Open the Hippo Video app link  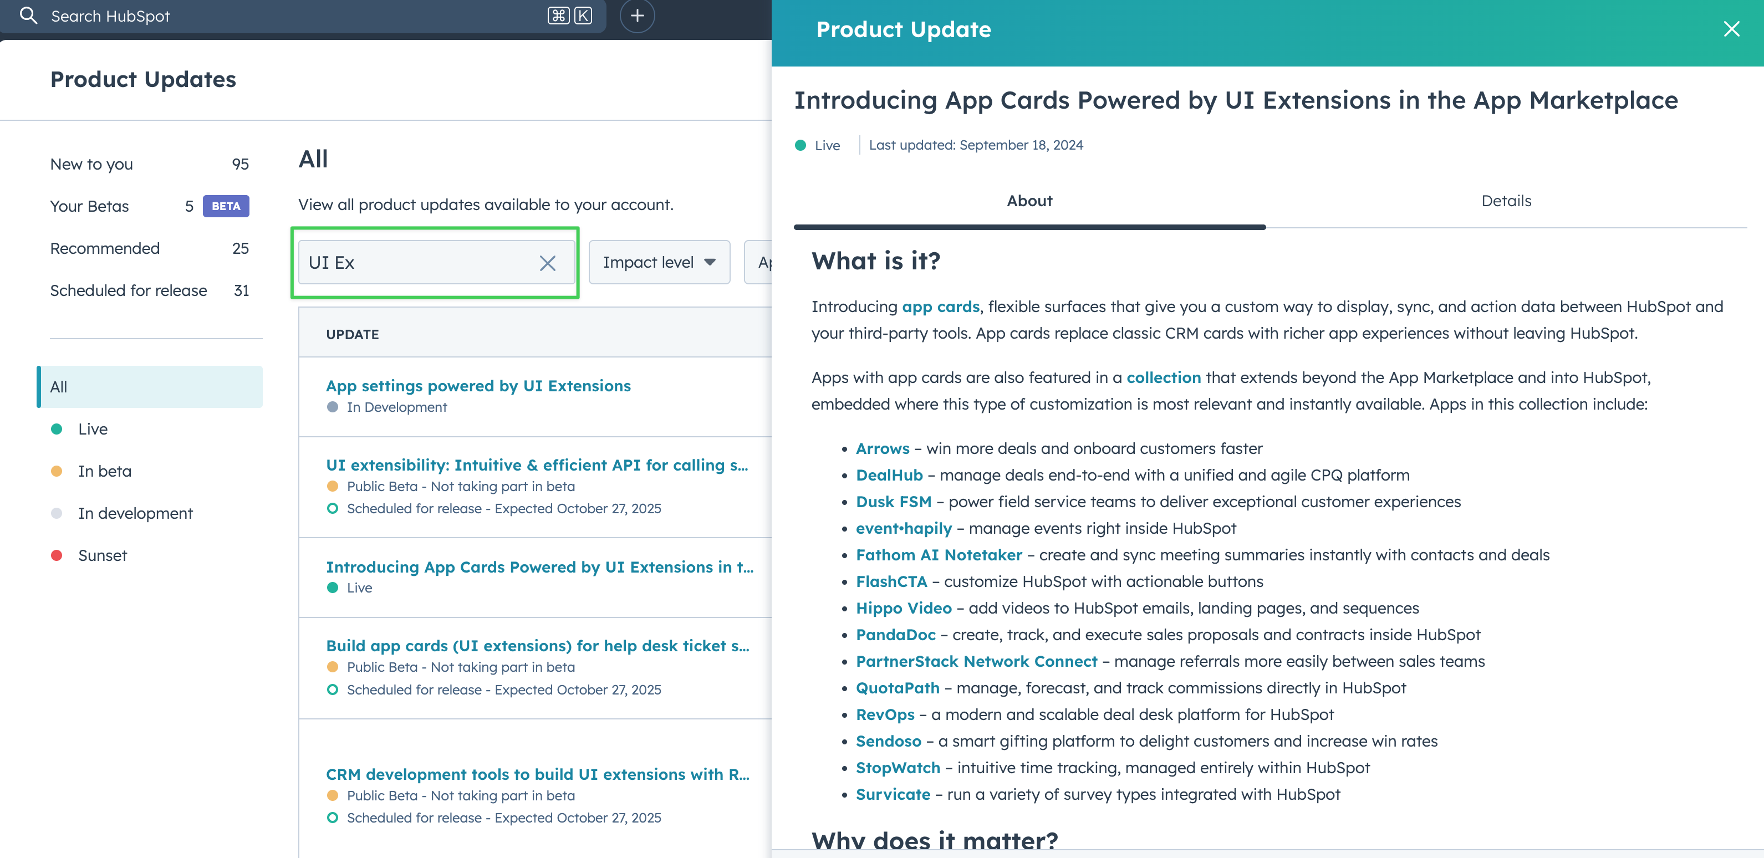pyautogui.click(x=903, y=609)
